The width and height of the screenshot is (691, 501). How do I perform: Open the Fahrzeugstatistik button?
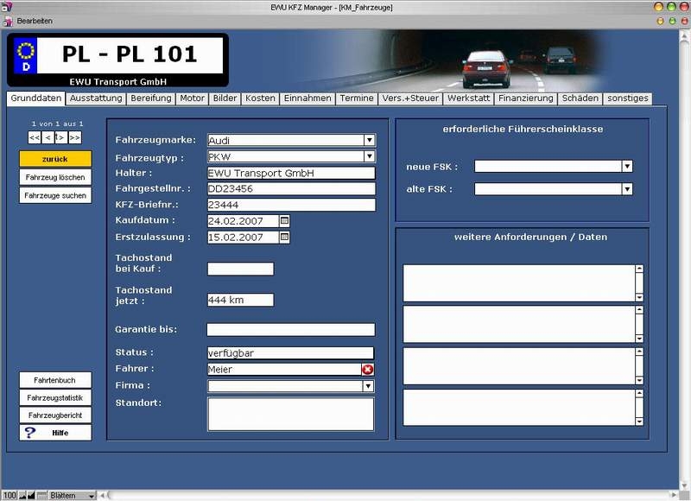55,397
